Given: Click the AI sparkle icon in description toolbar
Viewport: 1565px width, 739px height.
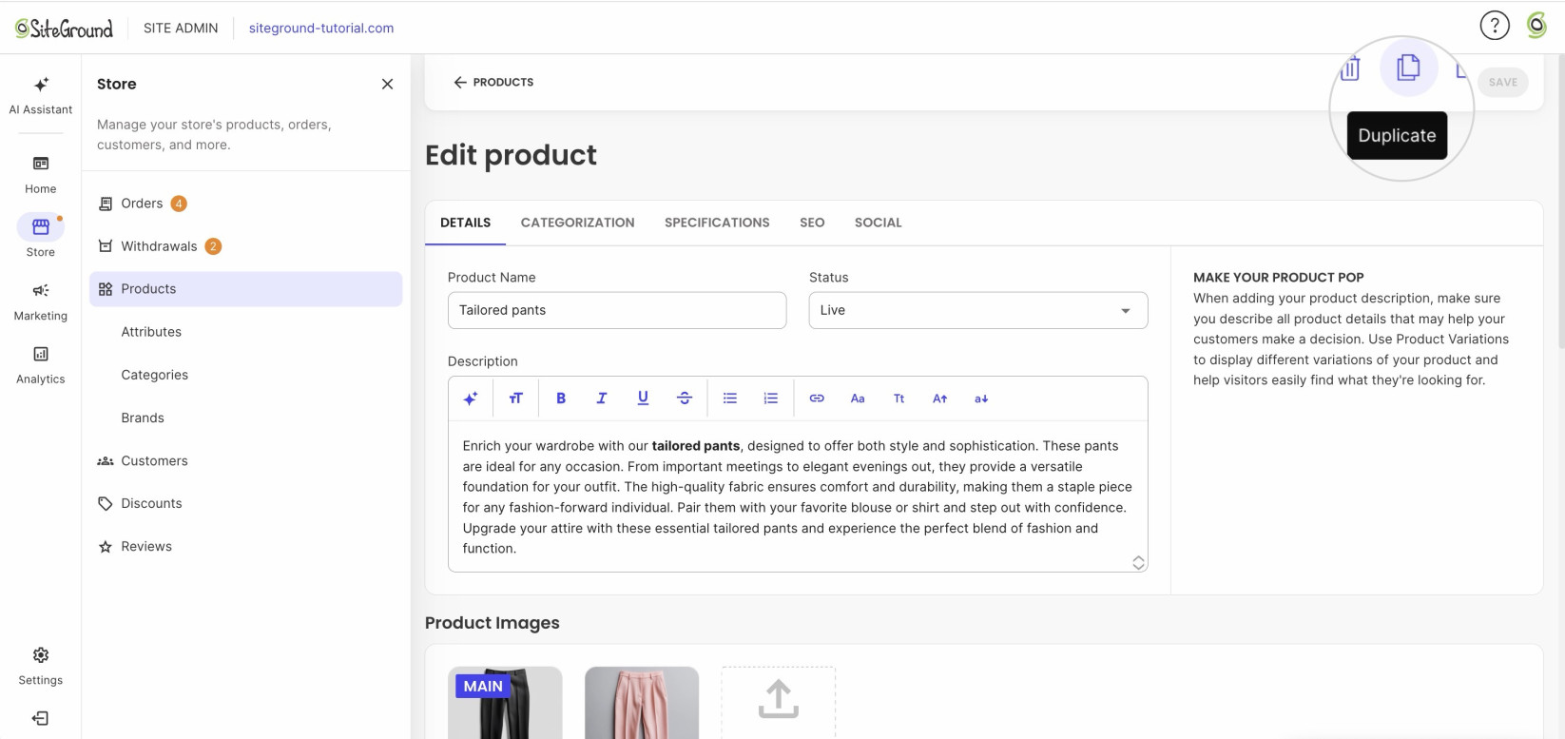Looking at the screenshot, I should click(471, 399).
